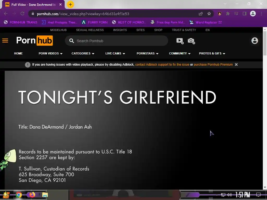267x200 pixels.
Task: Launch Firefox from the taskbar
Action: click(32, 195)
